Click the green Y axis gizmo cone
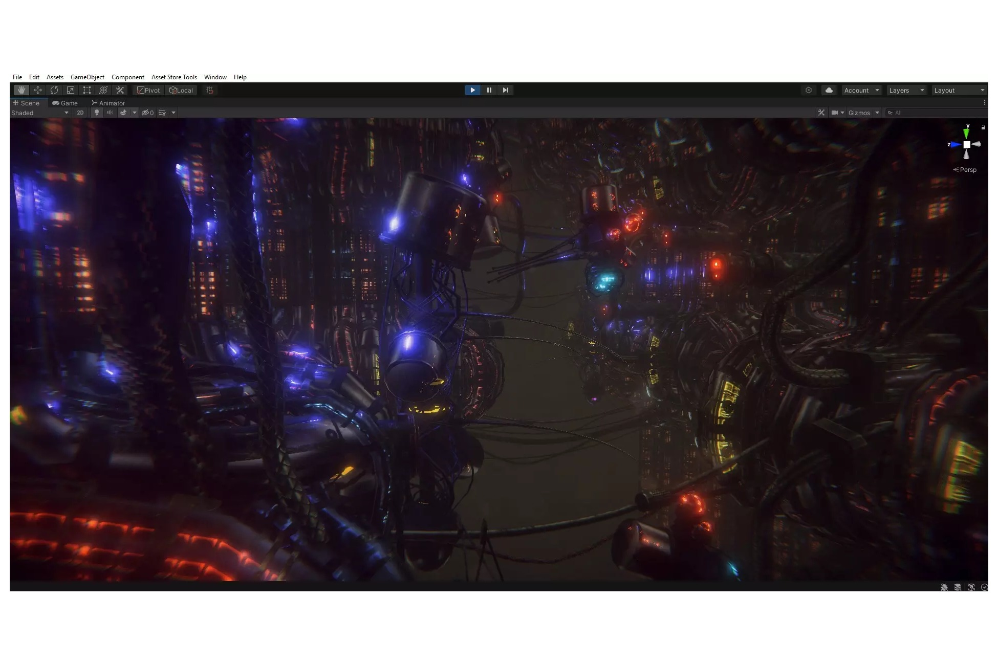The width and height of the screenshot is (998, 665). pyautogui.click(x=966, y=133)
